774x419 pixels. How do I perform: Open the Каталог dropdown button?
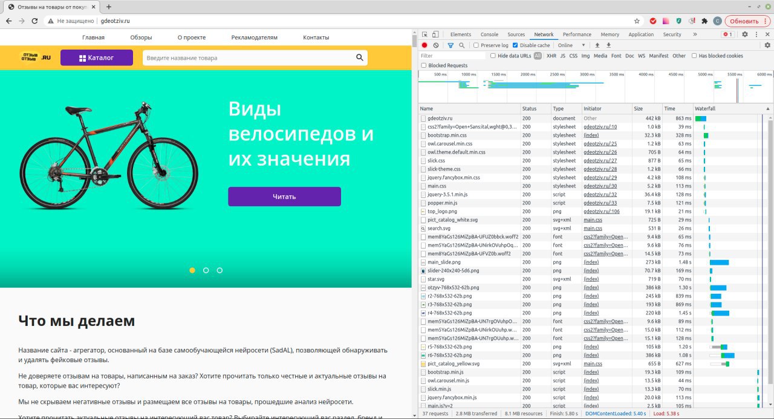click(97, 57)
